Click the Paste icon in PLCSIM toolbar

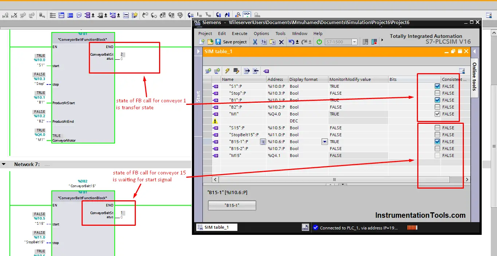[272, 42]
